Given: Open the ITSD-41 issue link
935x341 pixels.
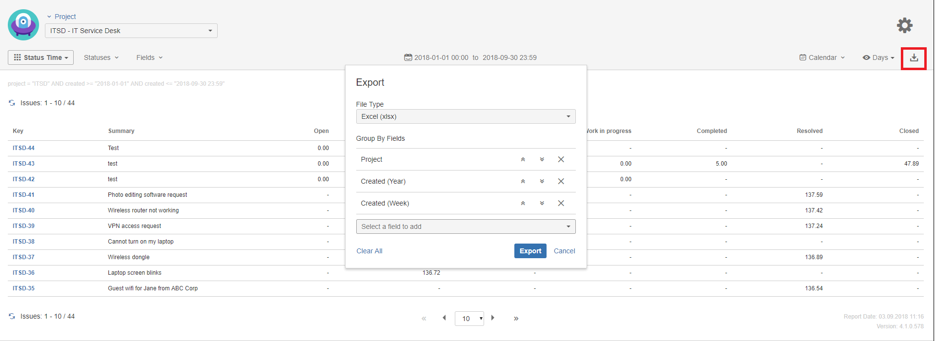Looking at the screenshot, I should (23, 195).
